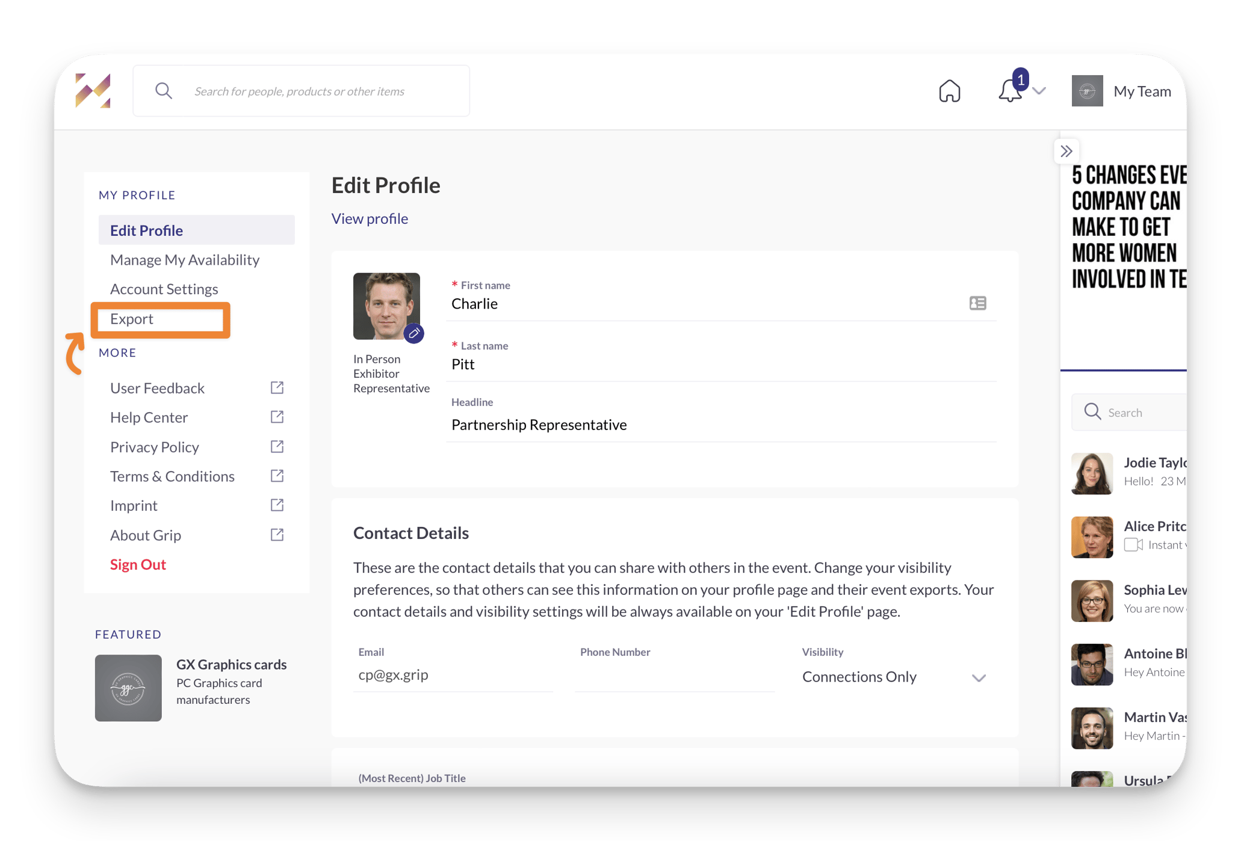Open the GX Graphics cards featured thumbnail
The image size is (1241, 841).
coord(128,688)
